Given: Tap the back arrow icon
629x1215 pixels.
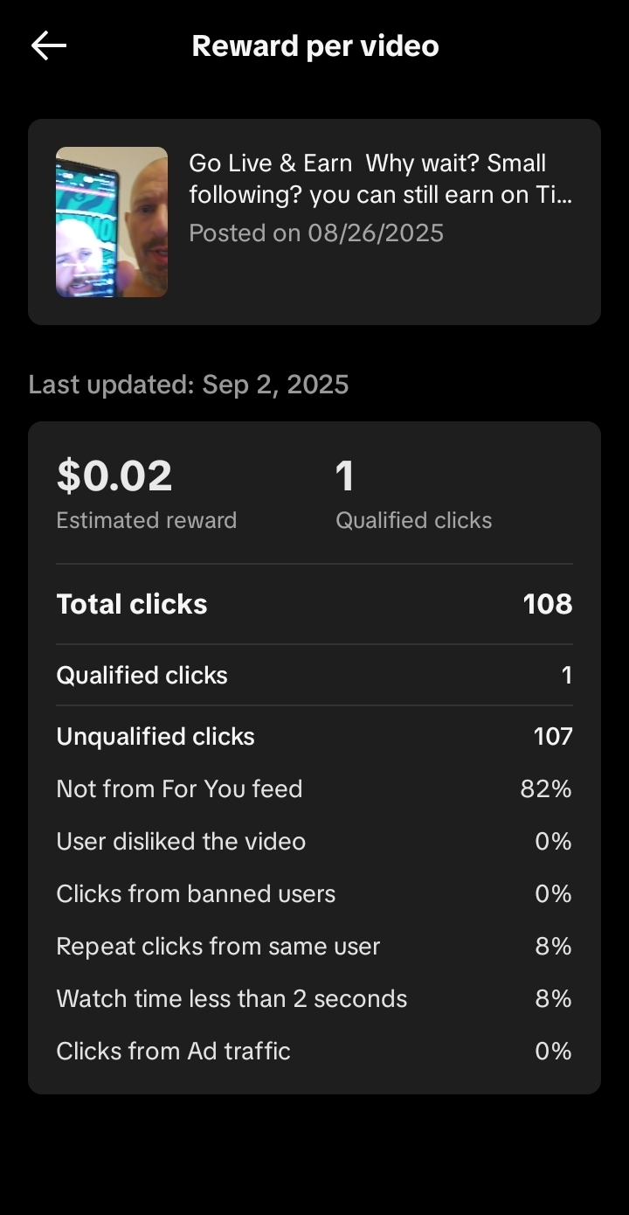Looking at the screenshot, I should pos(49,46).
